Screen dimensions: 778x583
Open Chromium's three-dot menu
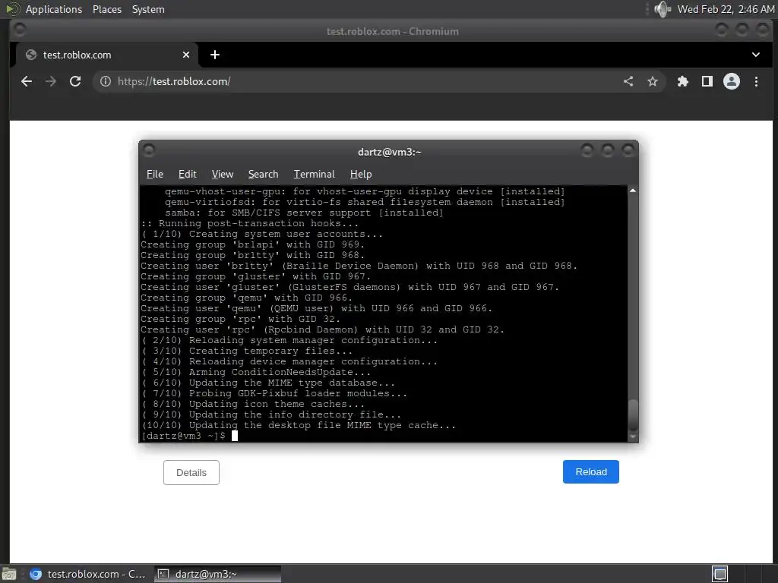(x=756, y=81)
